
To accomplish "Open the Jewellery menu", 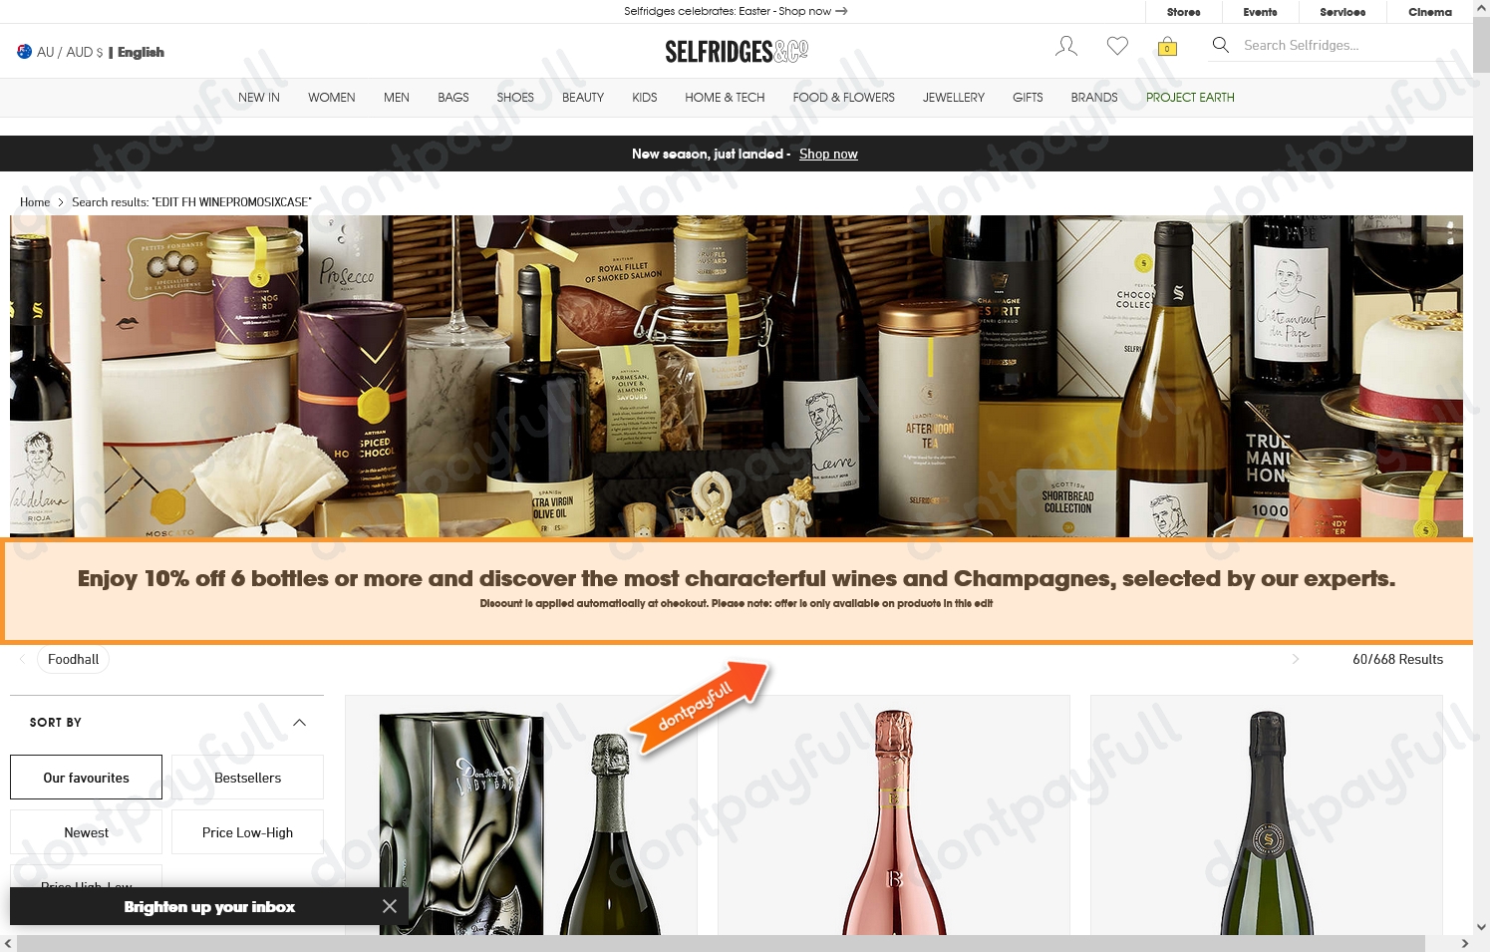I will pos(954,98).
